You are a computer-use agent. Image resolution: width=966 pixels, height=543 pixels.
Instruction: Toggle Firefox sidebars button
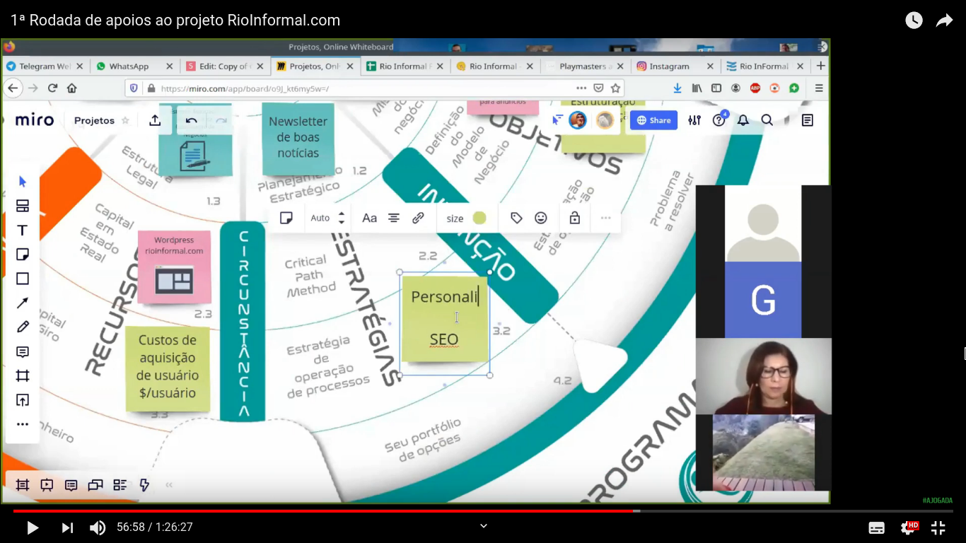pos(716,88)
